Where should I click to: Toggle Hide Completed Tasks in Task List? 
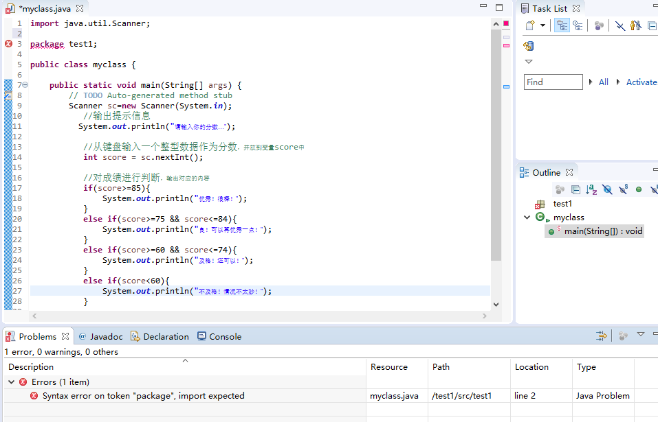619,25
